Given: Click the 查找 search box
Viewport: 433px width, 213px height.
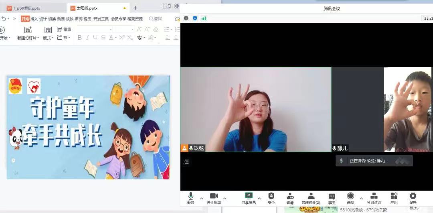Looking at the screenshot, I should pos(156,19).
